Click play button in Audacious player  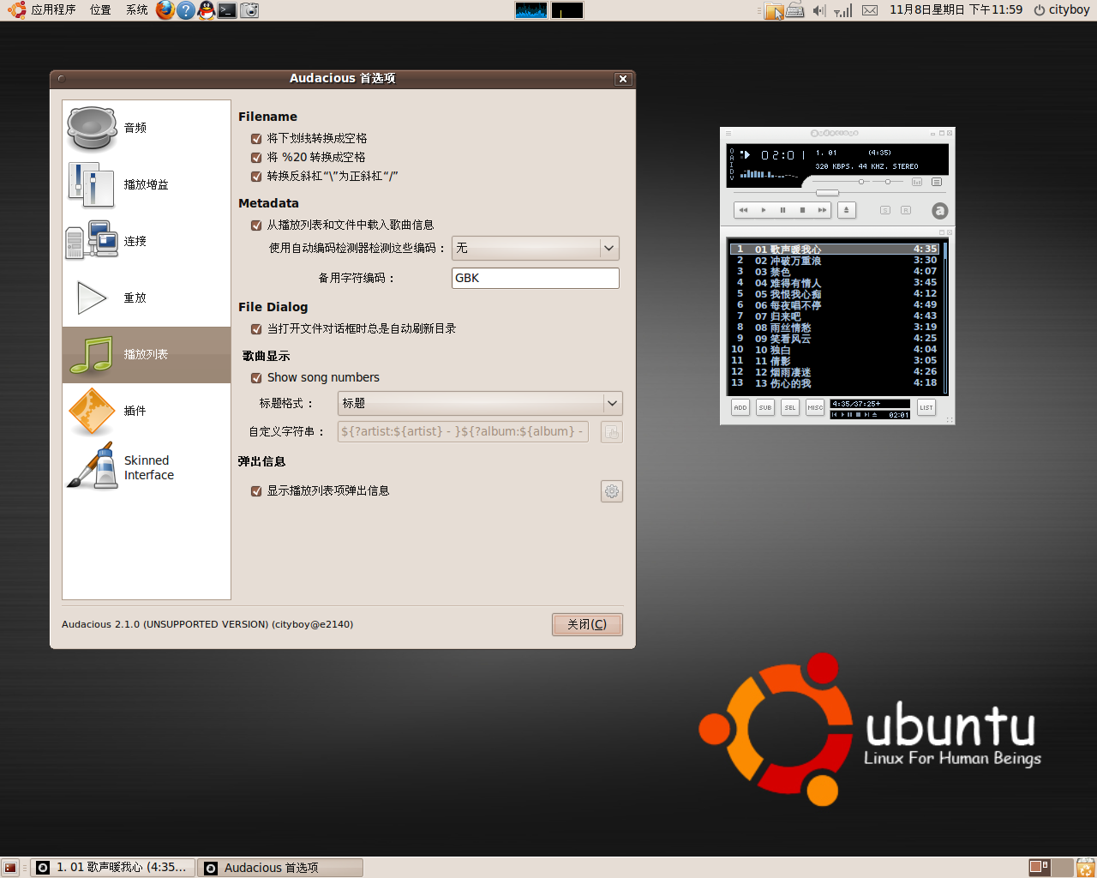[x=763, y=210]
